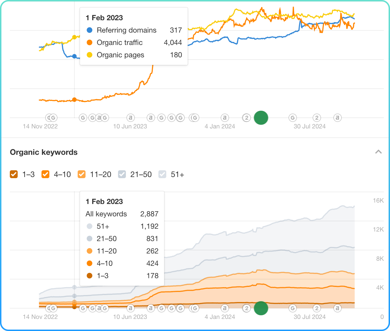390x331 pixels.
Task: Click the blue Referring domains data point on chart
Action: 74,56
